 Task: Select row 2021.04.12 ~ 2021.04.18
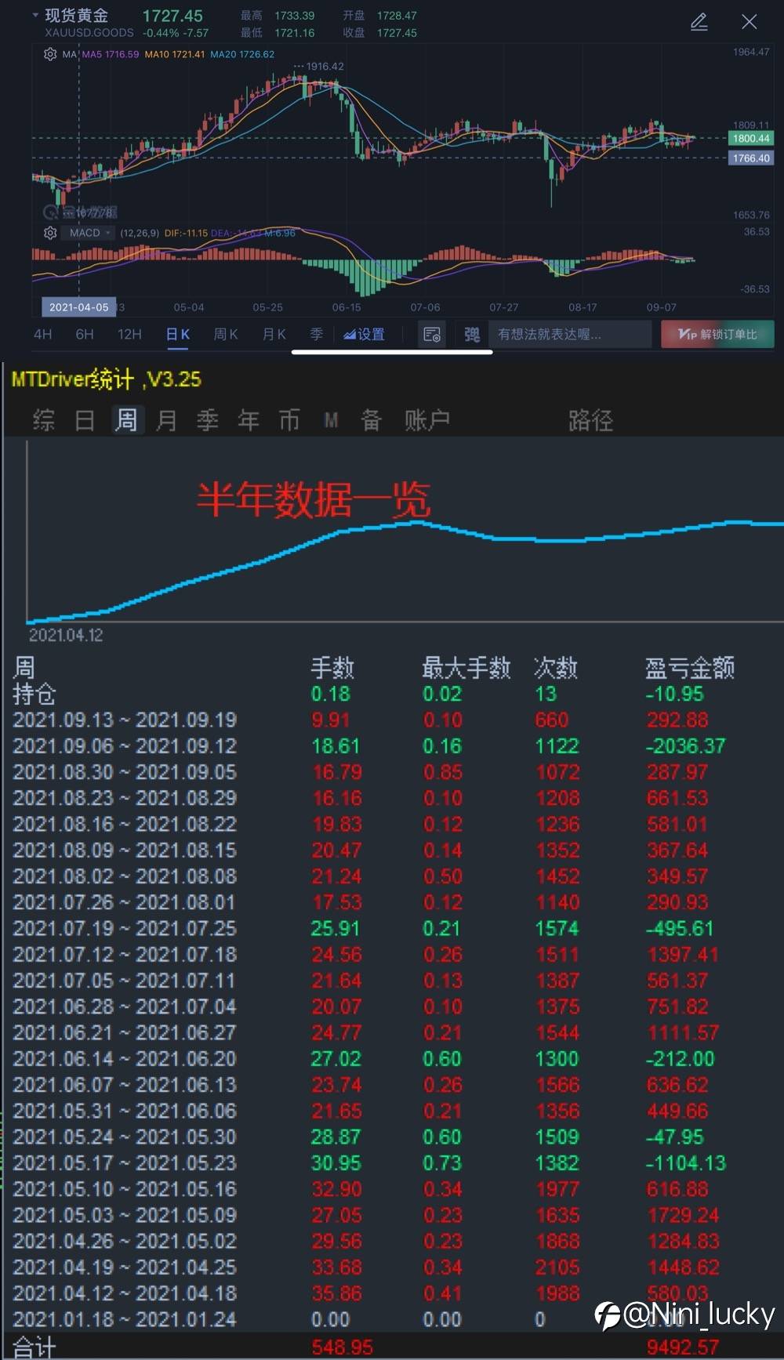click(x=392, y=1293)
